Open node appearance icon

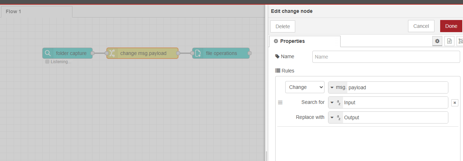click(460, 41)
